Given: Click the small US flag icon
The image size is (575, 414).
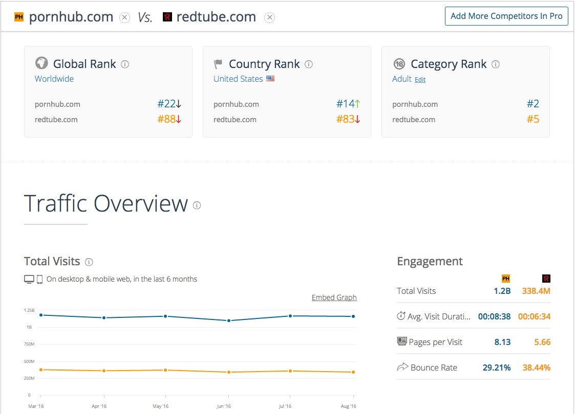Looking at the screenshot, I should [x=270, y=78].
